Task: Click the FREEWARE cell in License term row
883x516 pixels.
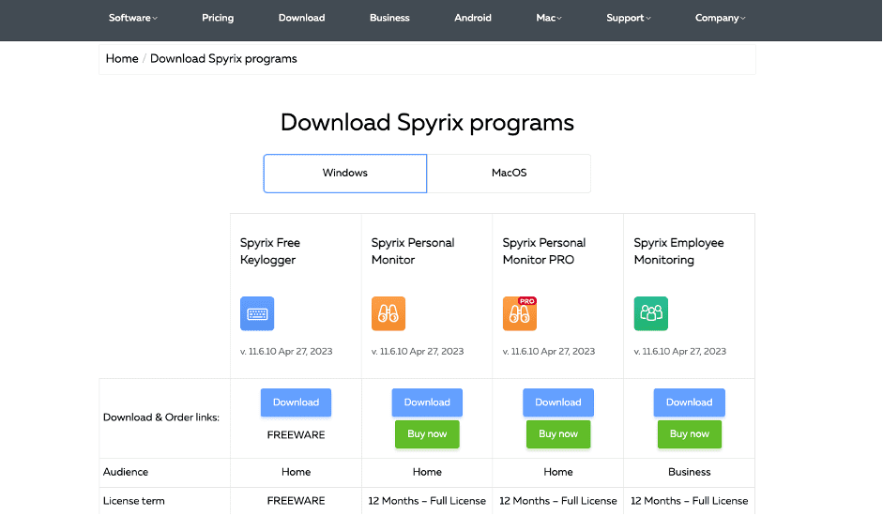Action: 296,501
